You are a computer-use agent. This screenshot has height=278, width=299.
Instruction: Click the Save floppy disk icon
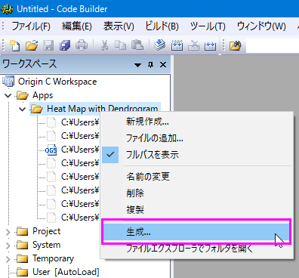coord(48,46)
